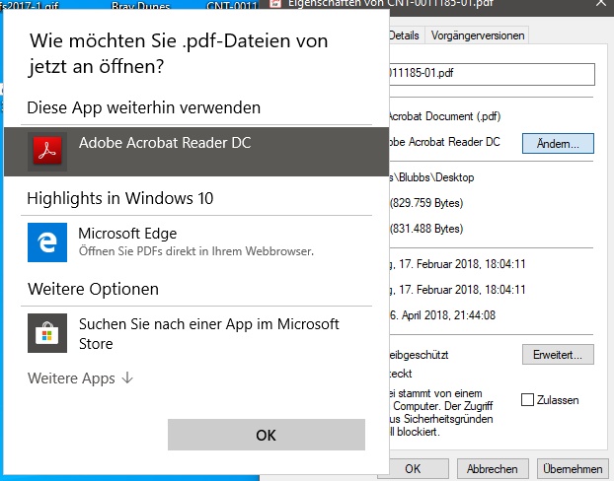The image size is (614, 481).
Task: Click the file name field ending 11185-01.pdf
Action: (492, 74)
